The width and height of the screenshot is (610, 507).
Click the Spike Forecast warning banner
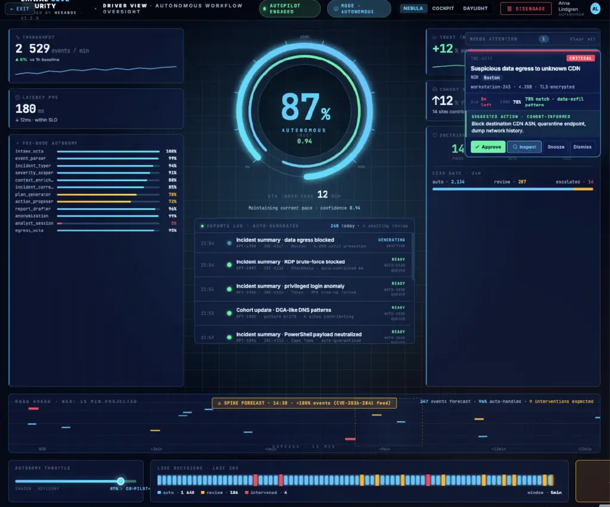(x=304, y=403)
